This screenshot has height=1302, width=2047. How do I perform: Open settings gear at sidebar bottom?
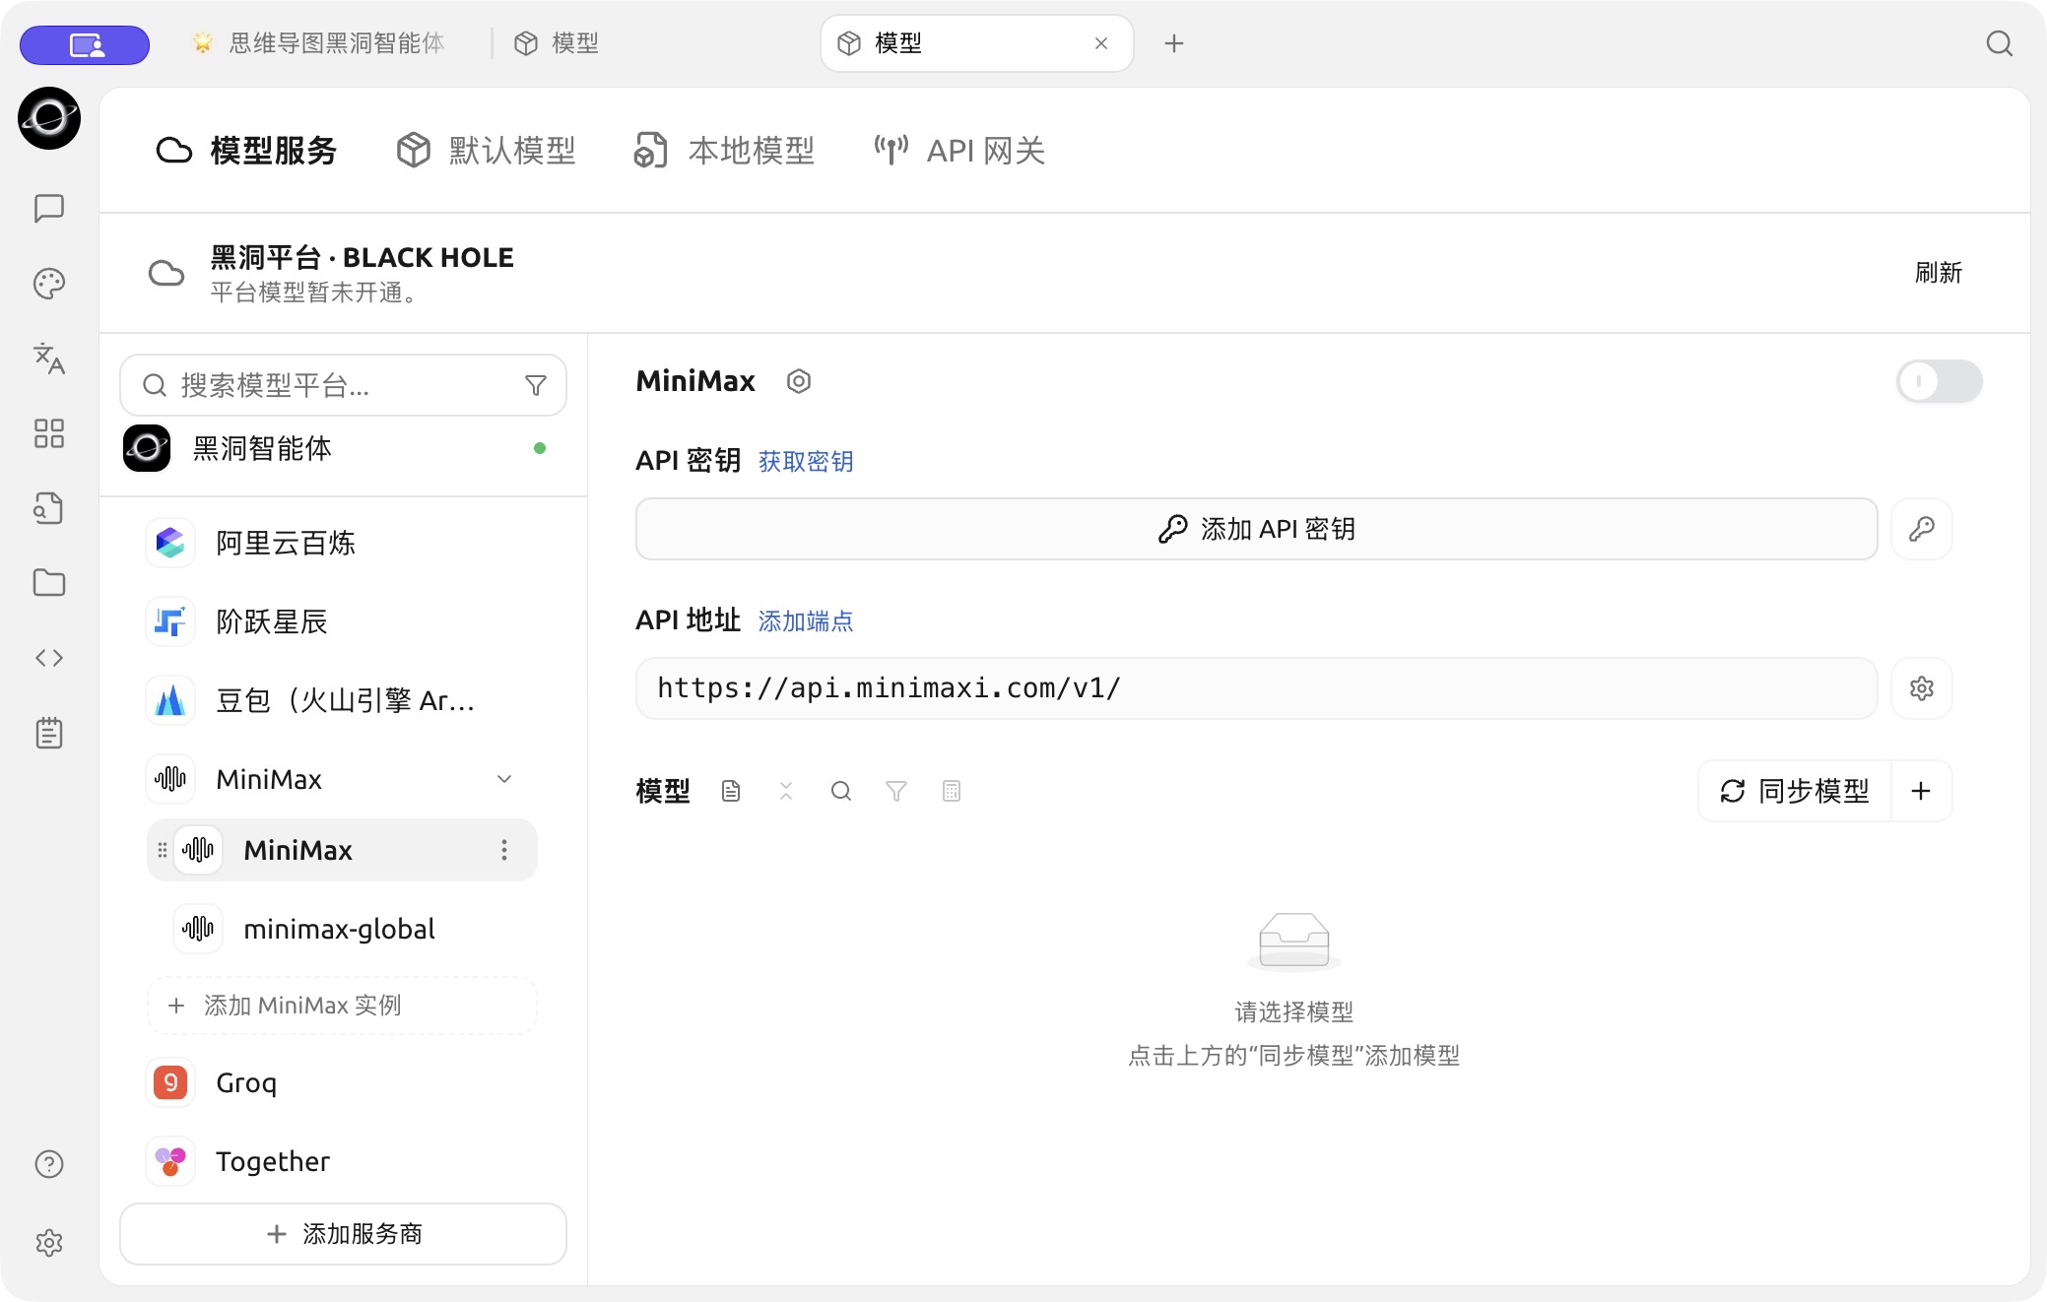point(49,1243)
